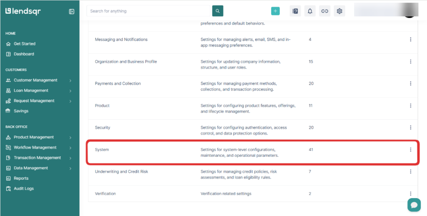Viewport: 427px width, 216px height.
Task: Click the Product settings category name
Action: [x=102, y=105]
